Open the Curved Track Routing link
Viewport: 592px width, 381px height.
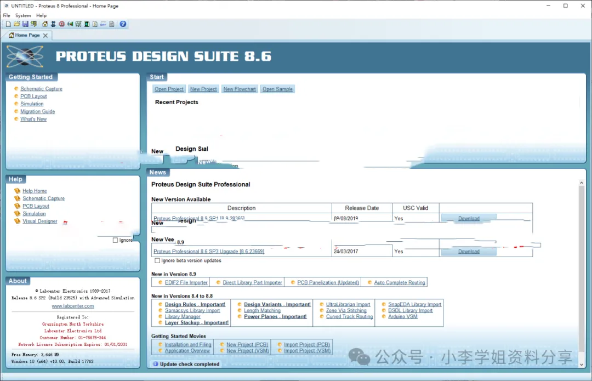349,316
